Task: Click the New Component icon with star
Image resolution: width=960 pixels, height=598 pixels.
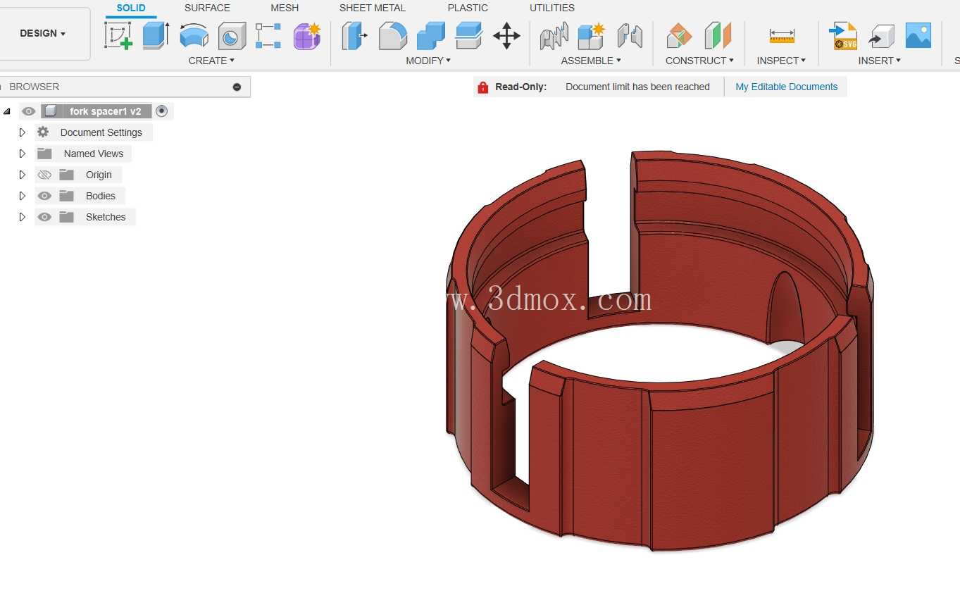Action: click(591, 36)
